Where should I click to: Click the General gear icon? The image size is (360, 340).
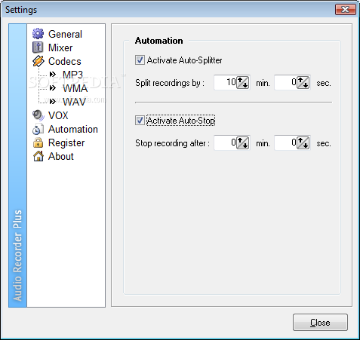[x=38, y=34]
